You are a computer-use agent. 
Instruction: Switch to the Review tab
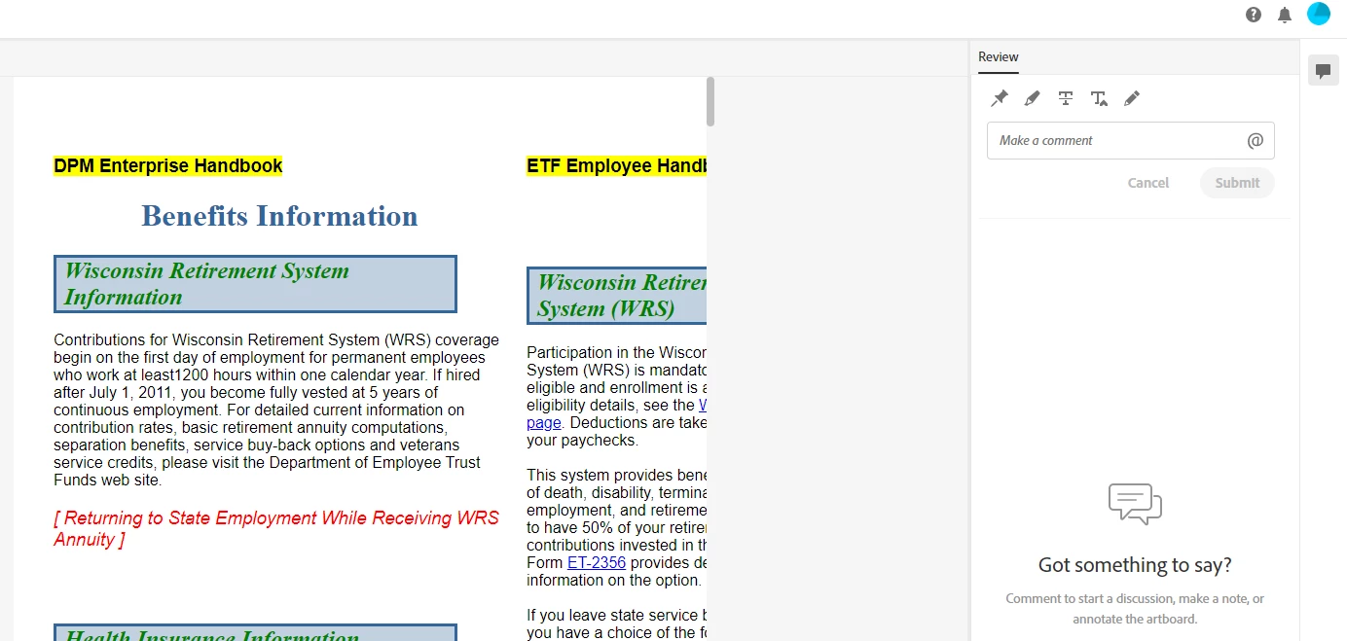(x=999, y=57)
